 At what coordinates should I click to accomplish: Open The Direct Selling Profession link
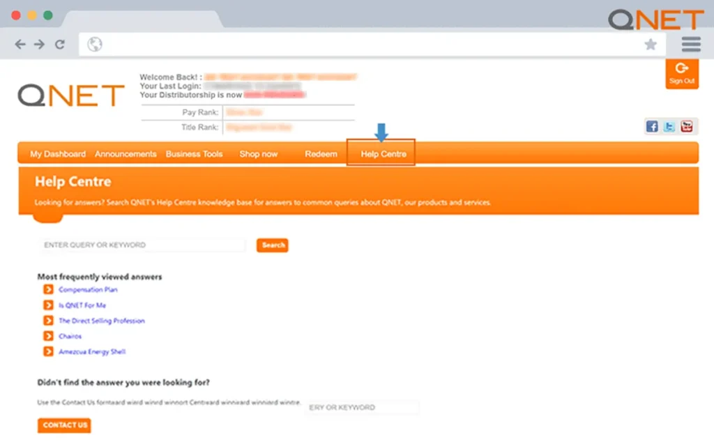pyautogui.click(x=102, y=321)
